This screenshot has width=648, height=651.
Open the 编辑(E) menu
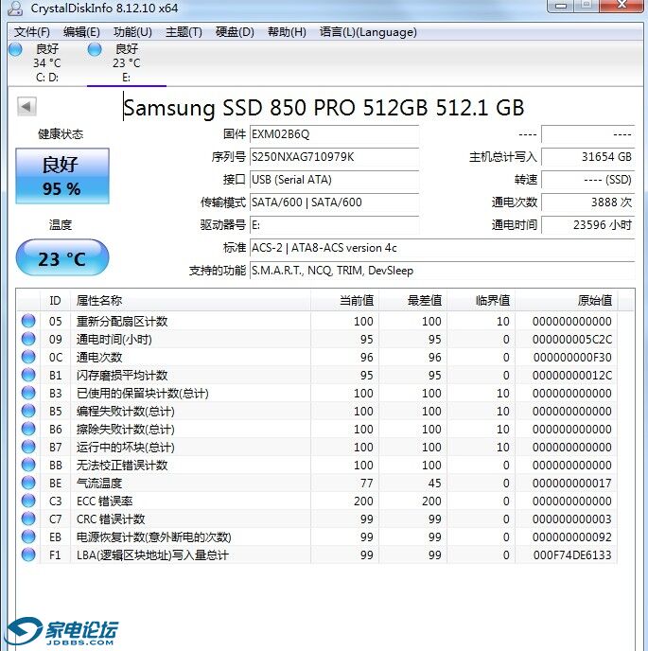tap(81, 32)
